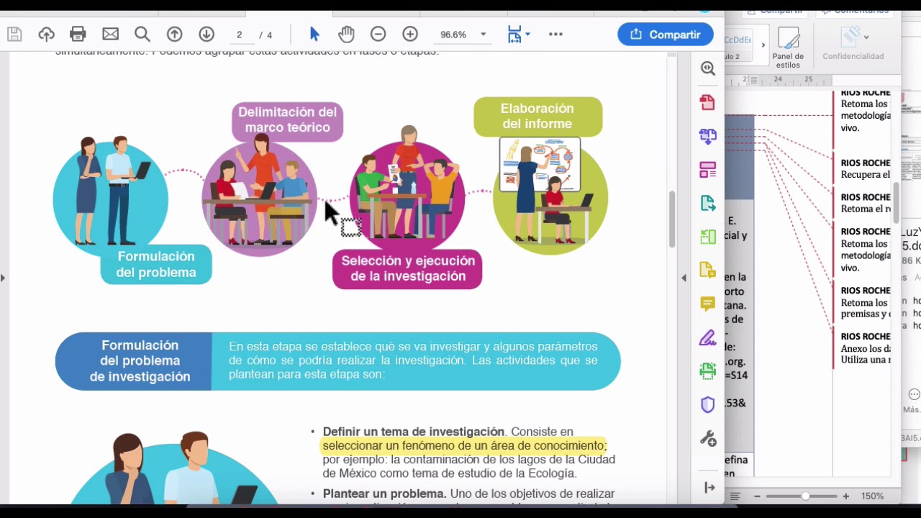Open the Comment tool speech bubble

(x=708, y=304)
